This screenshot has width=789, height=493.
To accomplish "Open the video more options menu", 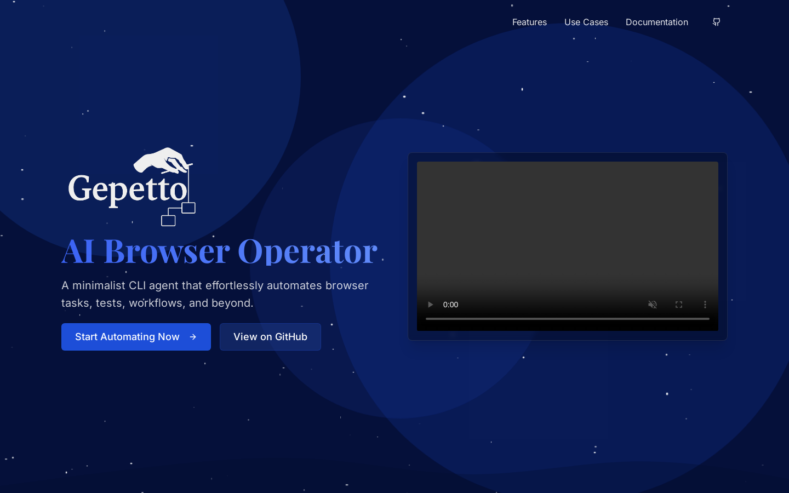I will pyautogui.click(x=705, y=305).
